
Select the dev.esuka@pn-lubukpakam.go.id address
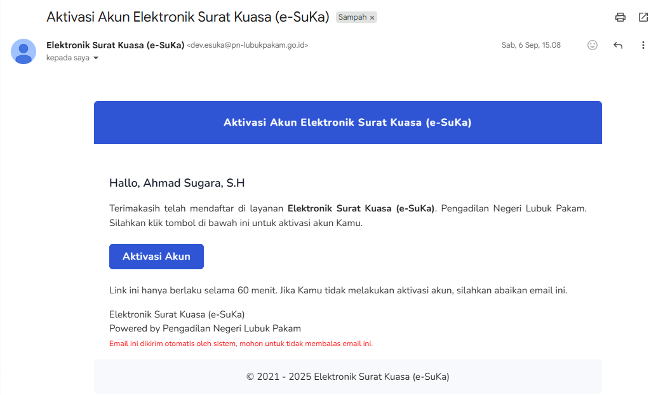[x=247, y=45]
